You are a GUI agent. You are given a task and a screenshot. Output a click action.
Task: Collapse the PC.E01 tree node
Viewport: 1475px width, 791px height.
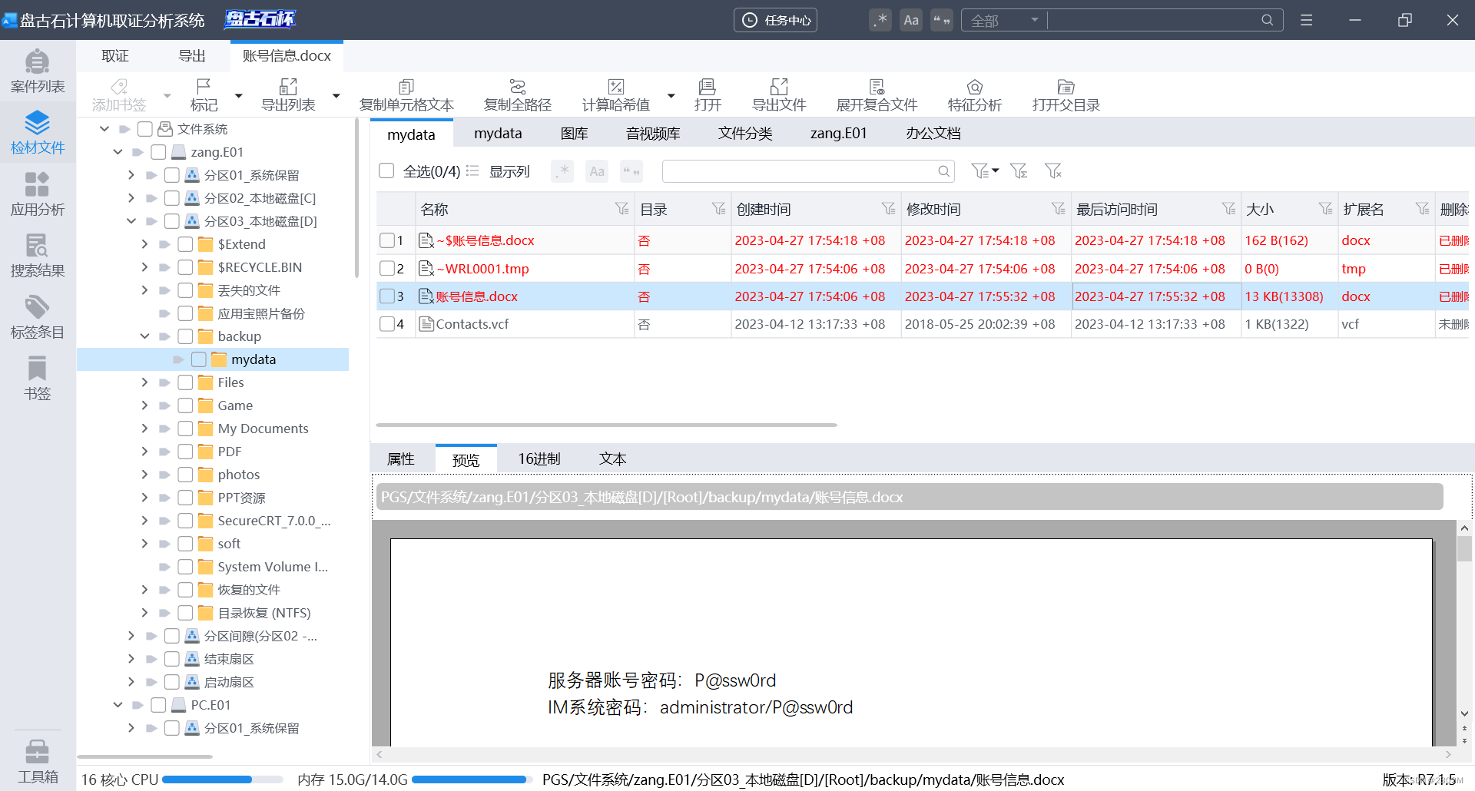pos(118,705)
